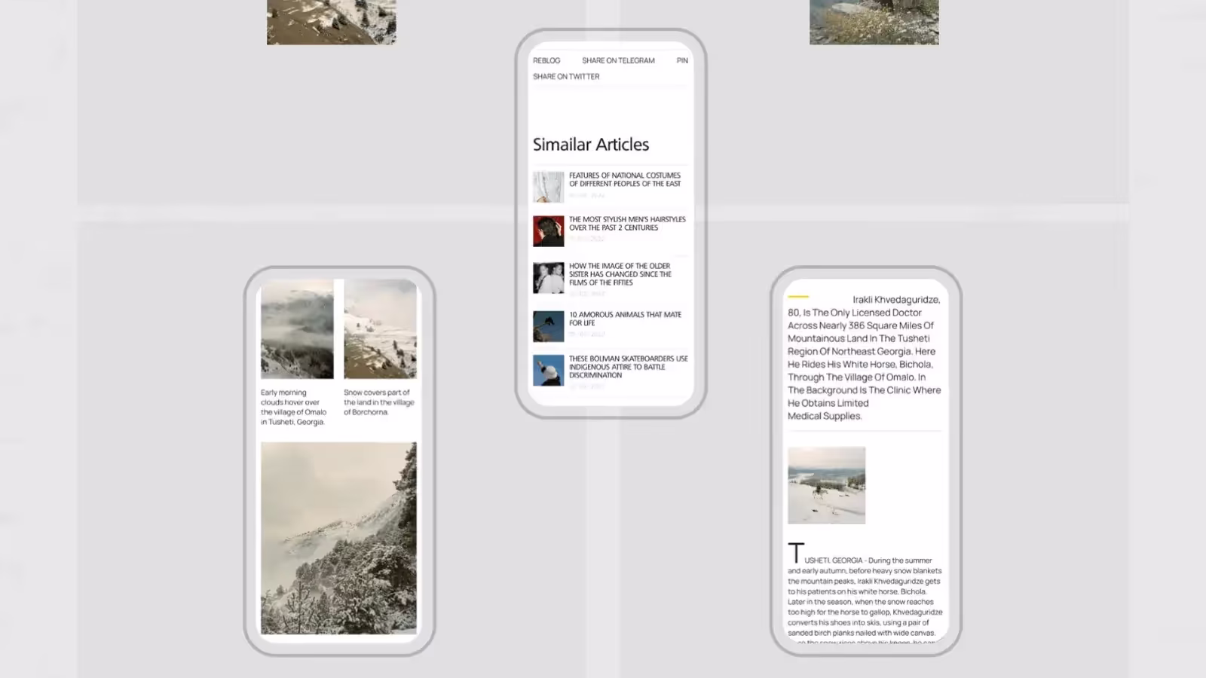Open the Bolivian skateboarders article

628,367
